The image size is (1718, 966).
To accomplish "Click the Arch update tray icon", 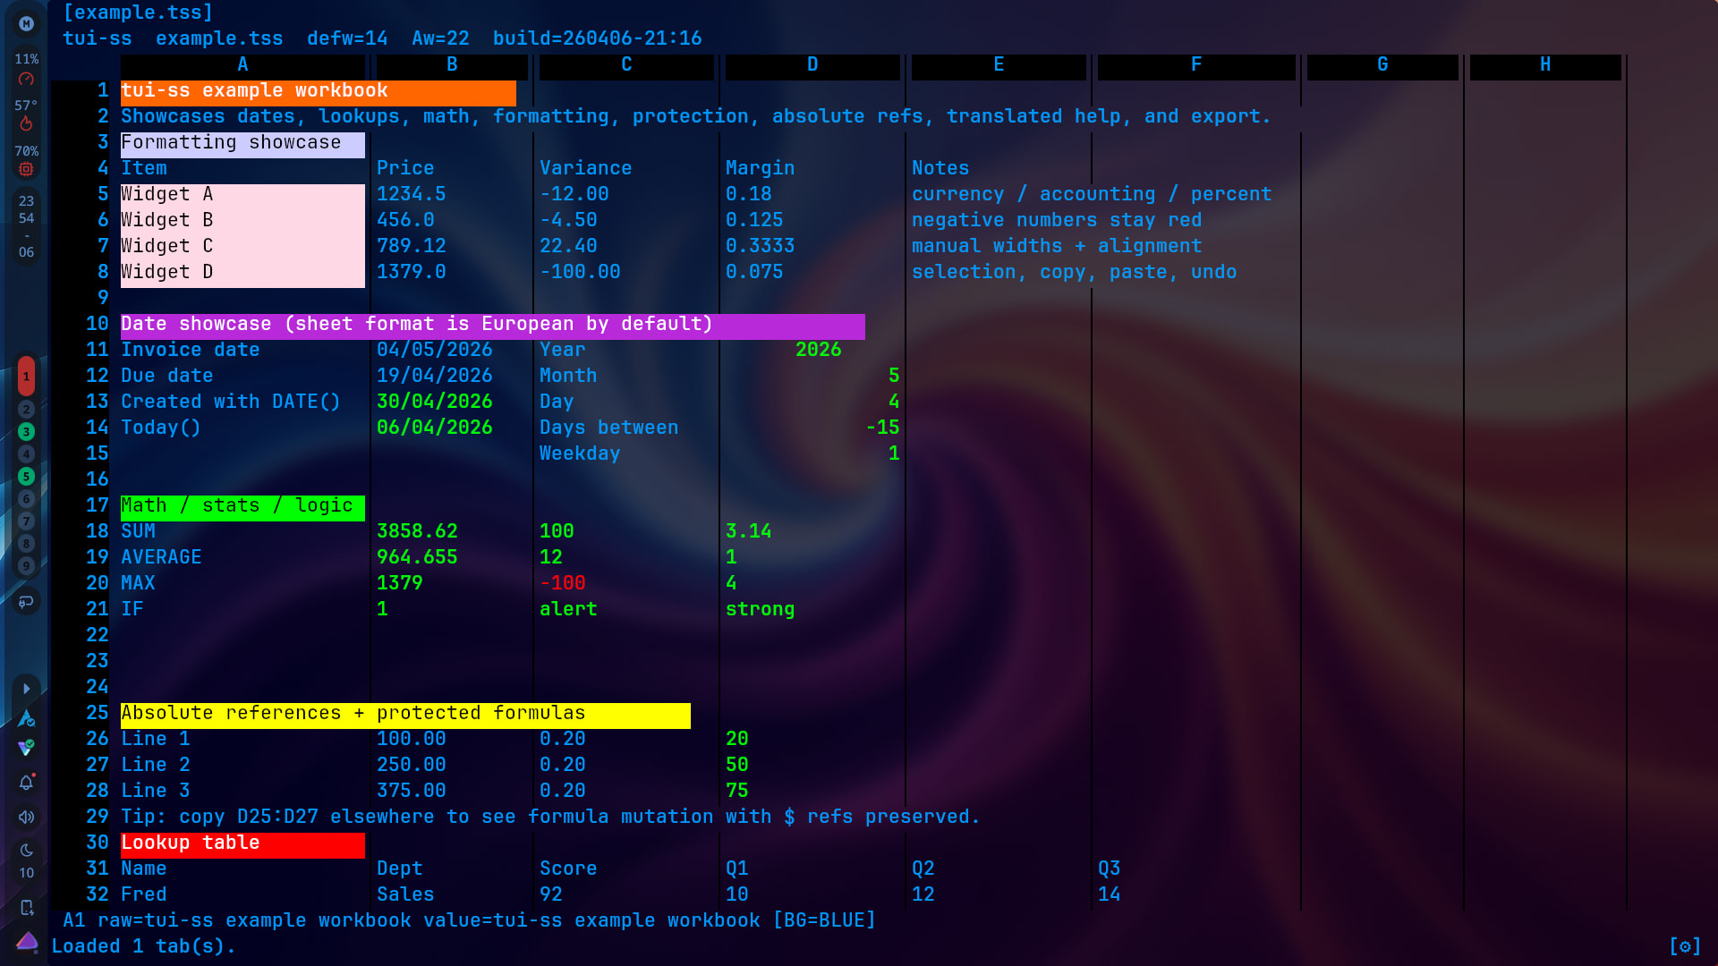I will click(x=26, y=718).
